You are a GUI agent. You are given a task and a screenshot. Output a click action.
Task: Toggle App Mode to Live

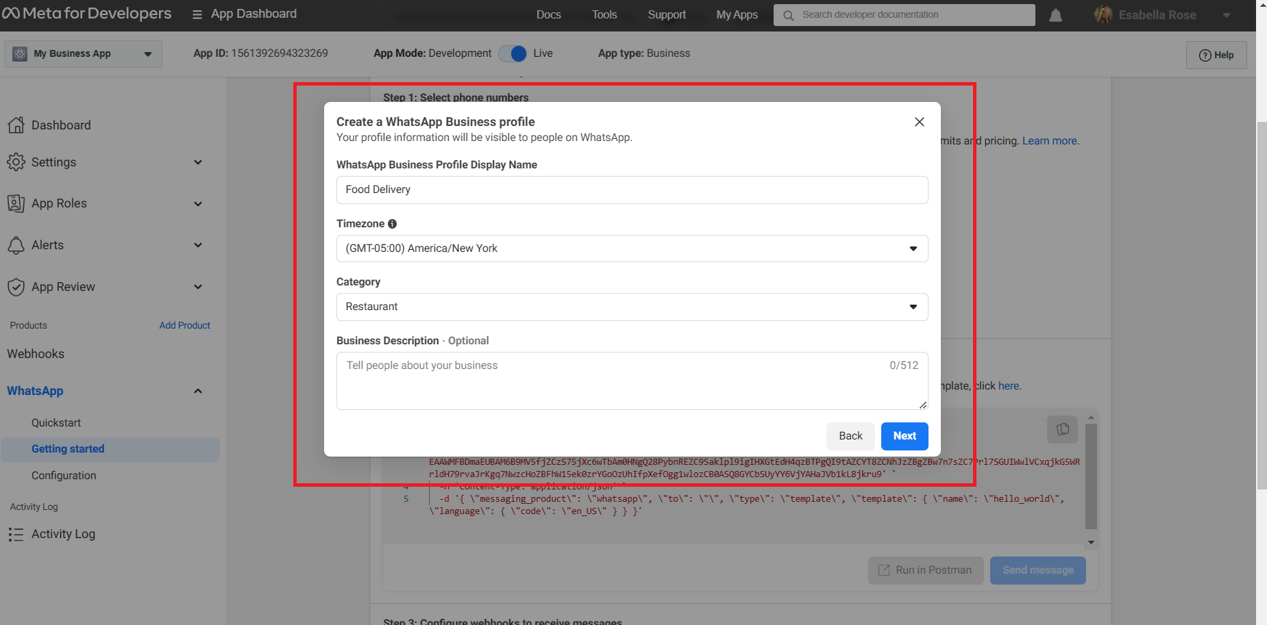tap(512, 53)
